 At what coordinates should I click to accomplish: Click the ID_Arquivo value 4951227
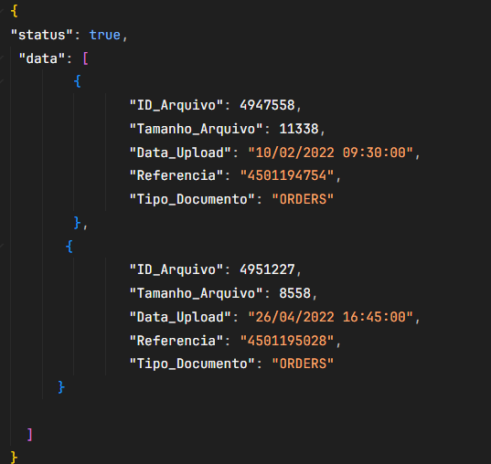[x=267, y=269]
